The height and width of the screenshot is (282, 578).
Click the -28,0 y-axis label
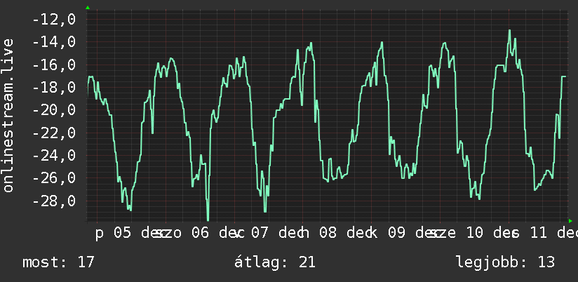(54, 201)
